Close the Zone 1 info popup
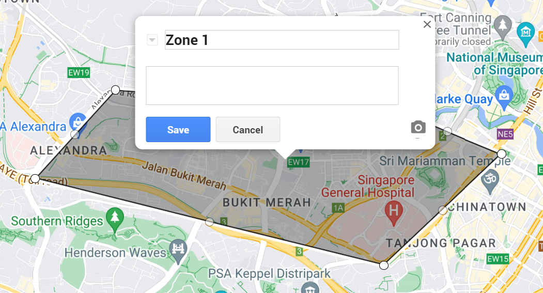543x293 pixels. (x=427, y=24)
